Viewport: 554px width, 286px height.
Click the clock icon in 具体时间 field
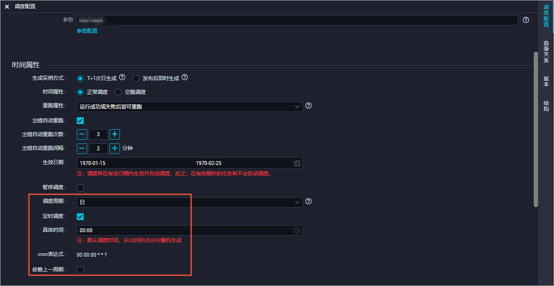pos(297,230)
